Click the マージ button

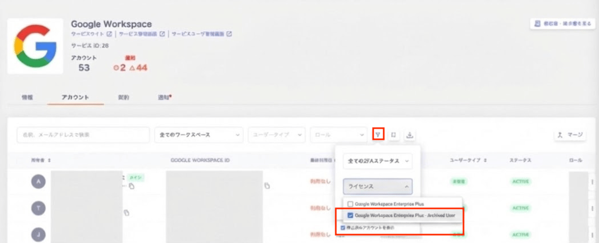coord(570,135)
